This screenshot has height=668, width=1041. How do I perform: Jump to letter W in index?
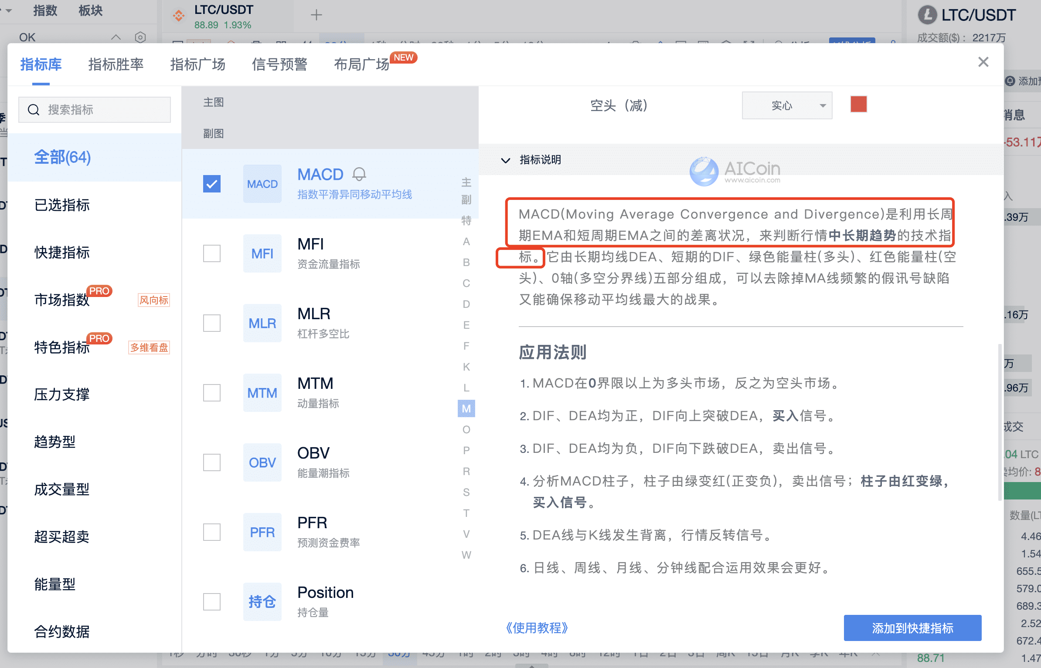(x=466, y=555)
